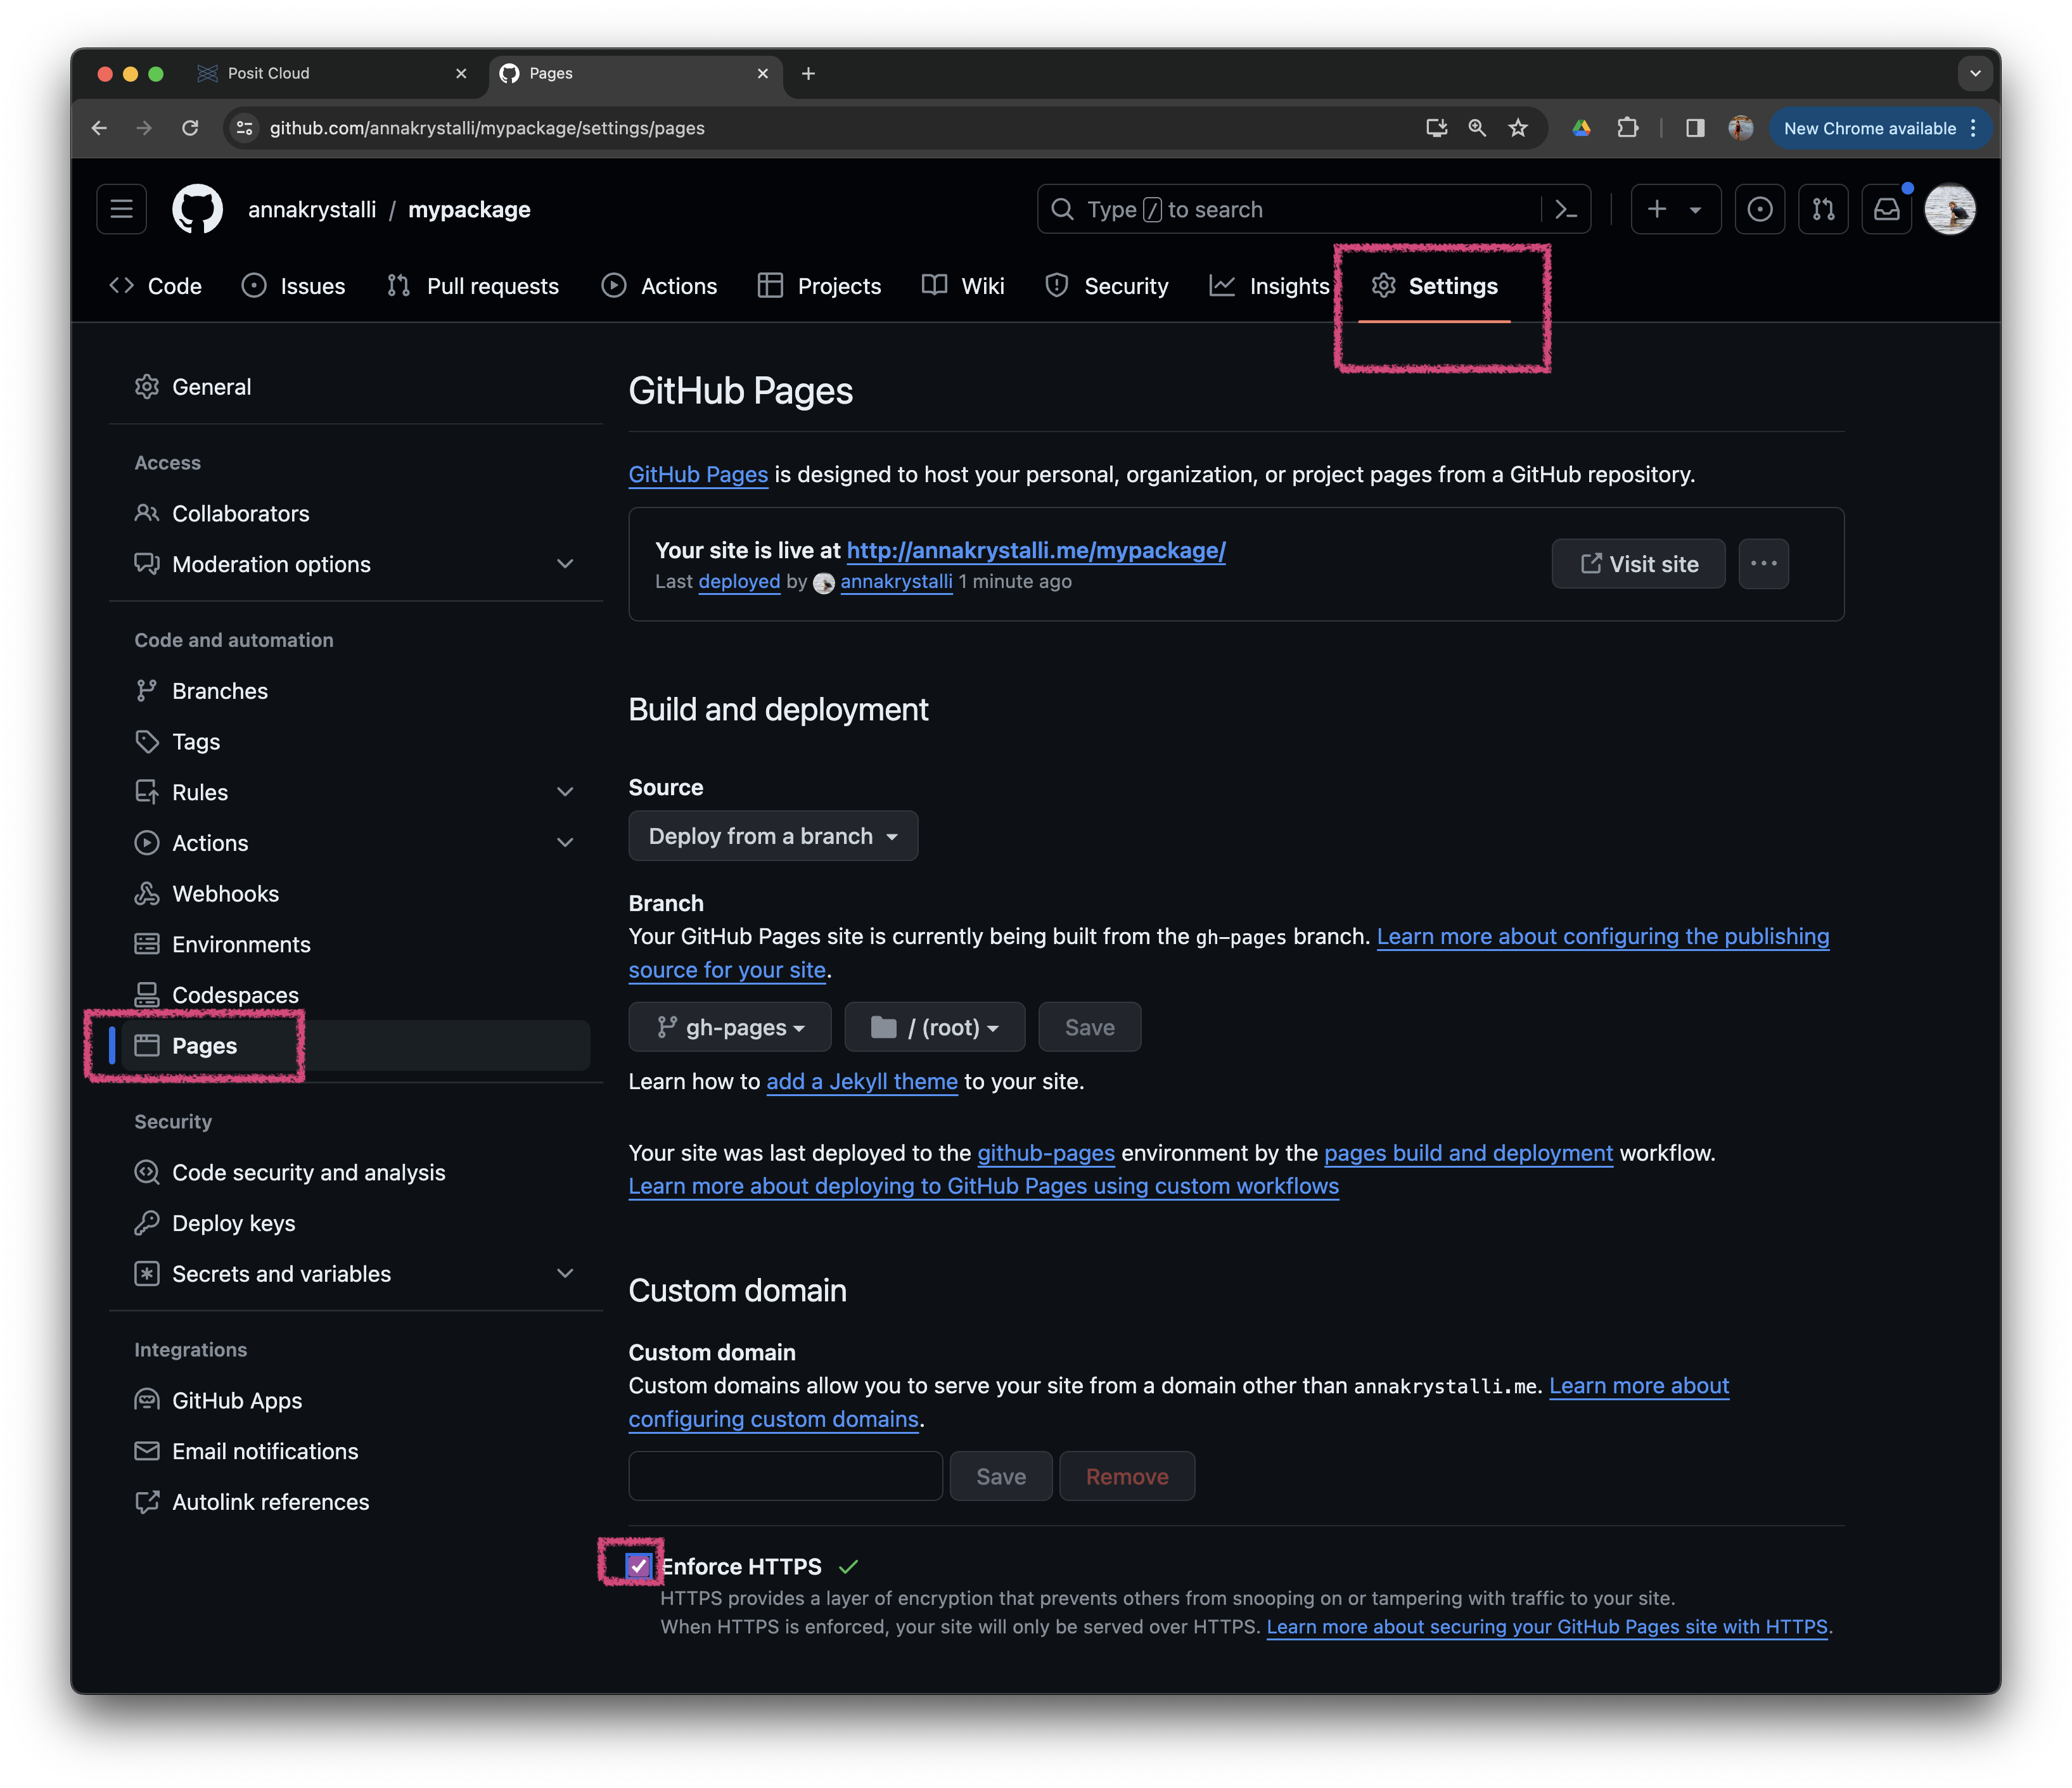2072x1788 pixels.
Task: Click the install app icon in address bar
Action: pos(1436,128)
